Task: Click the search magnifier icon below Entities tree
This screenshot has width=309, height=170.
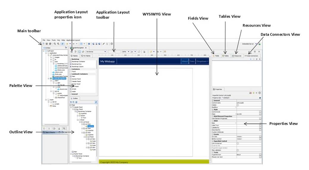Action: pyautogui.click(x=64, y=128)
